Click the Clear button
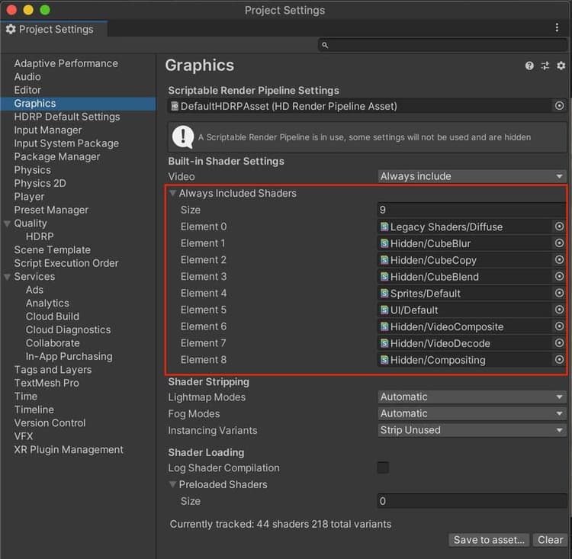The image size is (572, 559). tap(550, 540)
